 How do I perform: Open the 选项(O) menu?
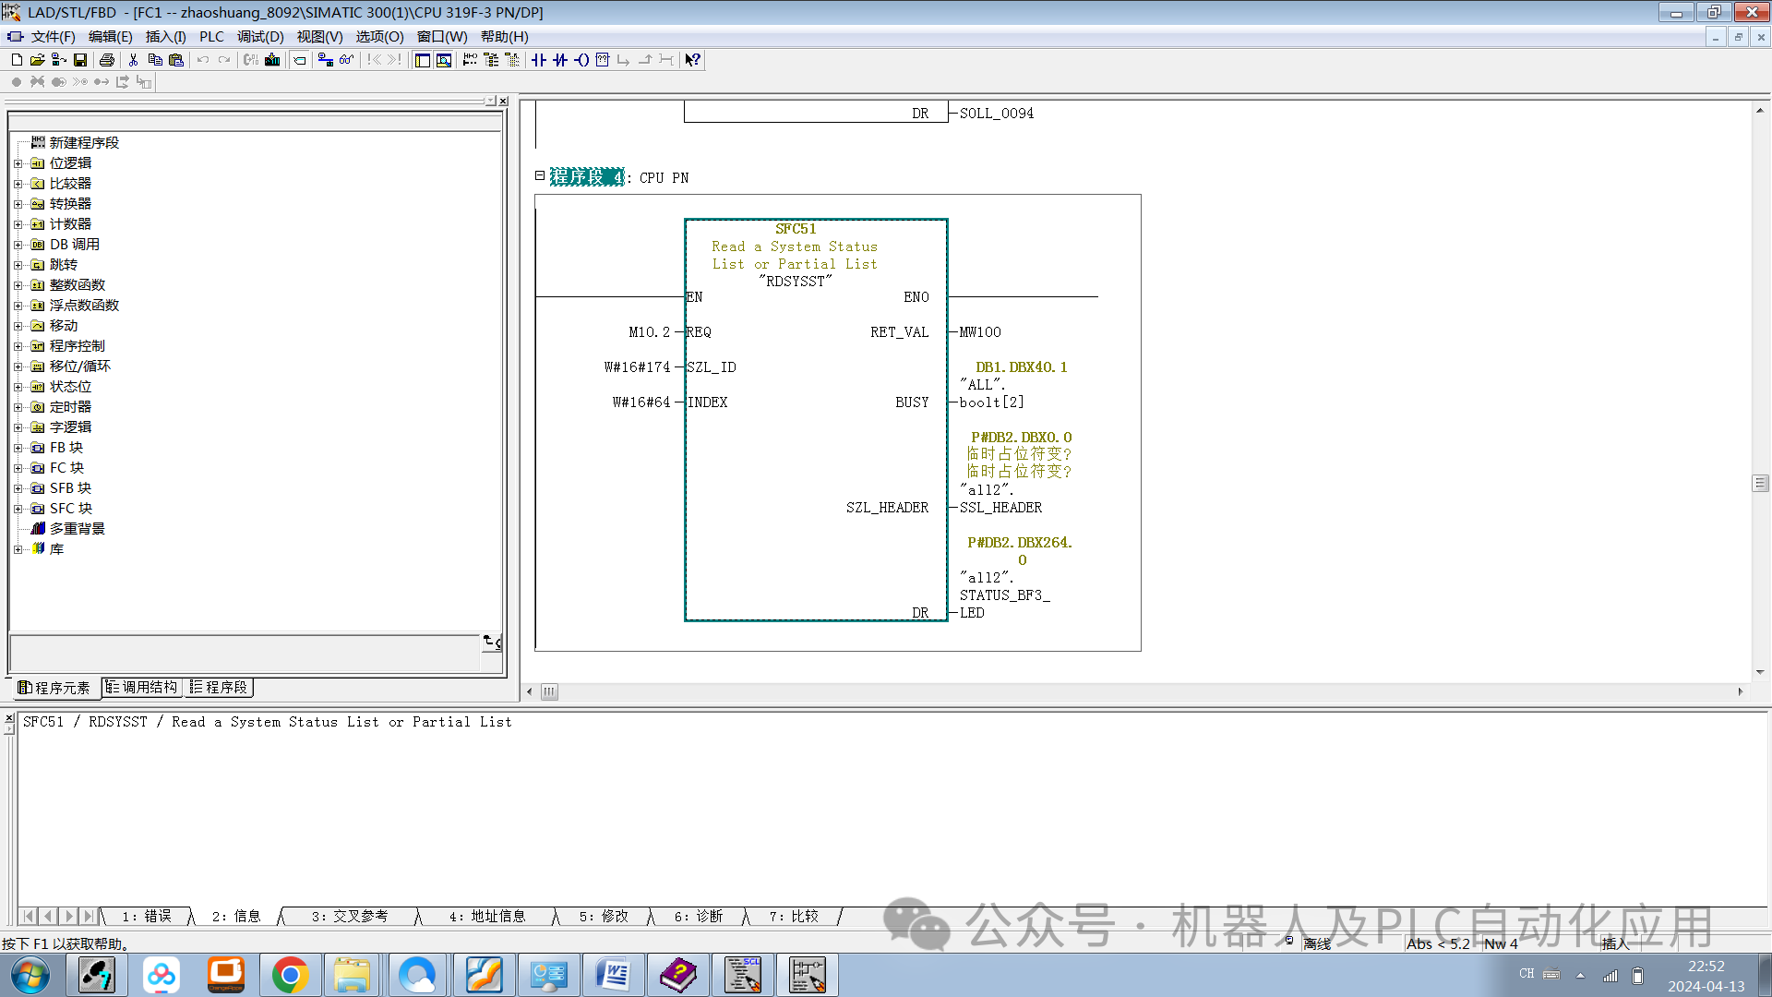click(x=380, y=37)
